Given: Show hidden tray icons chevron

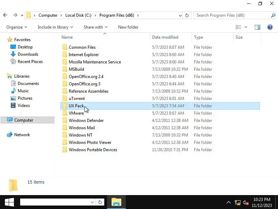Looking at the screenshot, I should coord(229,202).
